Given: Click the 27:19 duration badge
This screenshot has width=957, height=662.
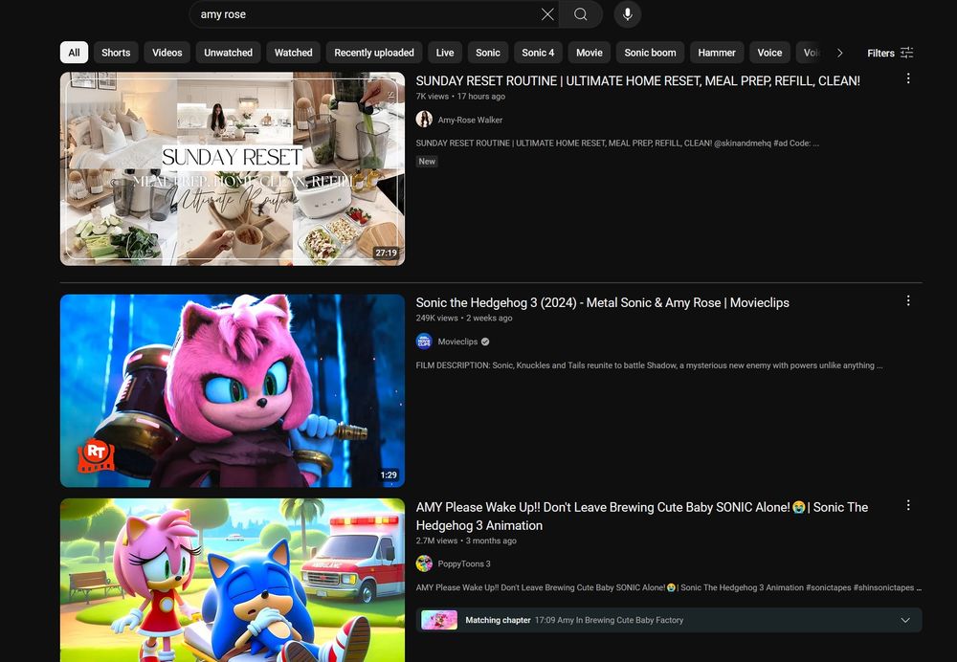Looking at the screenshot, I should [x=386, y=253].
